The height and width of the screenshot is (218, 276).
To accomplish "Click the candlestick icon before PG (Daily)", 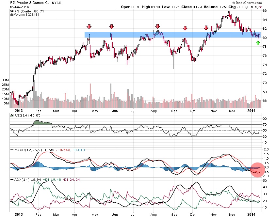I will tap(12, 11).
